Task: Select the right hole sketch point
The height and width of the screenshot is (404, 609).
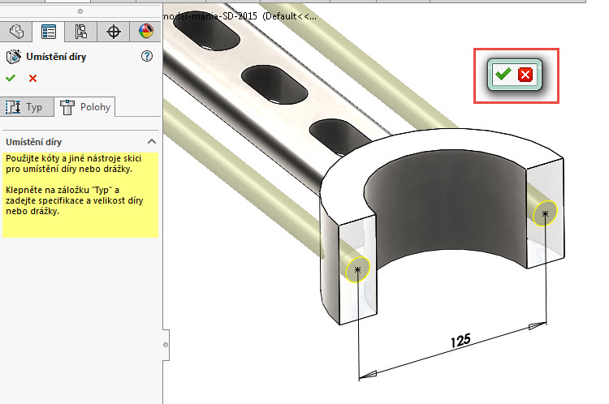Action: tap(546, 214)
